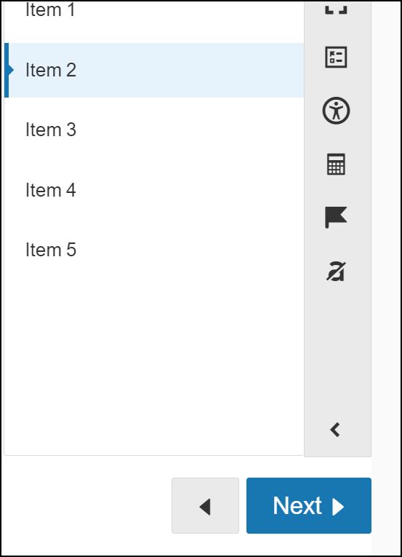This screenshot has width=402, height=557.
Task: Click the left triangle on previous button
Action: [x=205, y=507]
